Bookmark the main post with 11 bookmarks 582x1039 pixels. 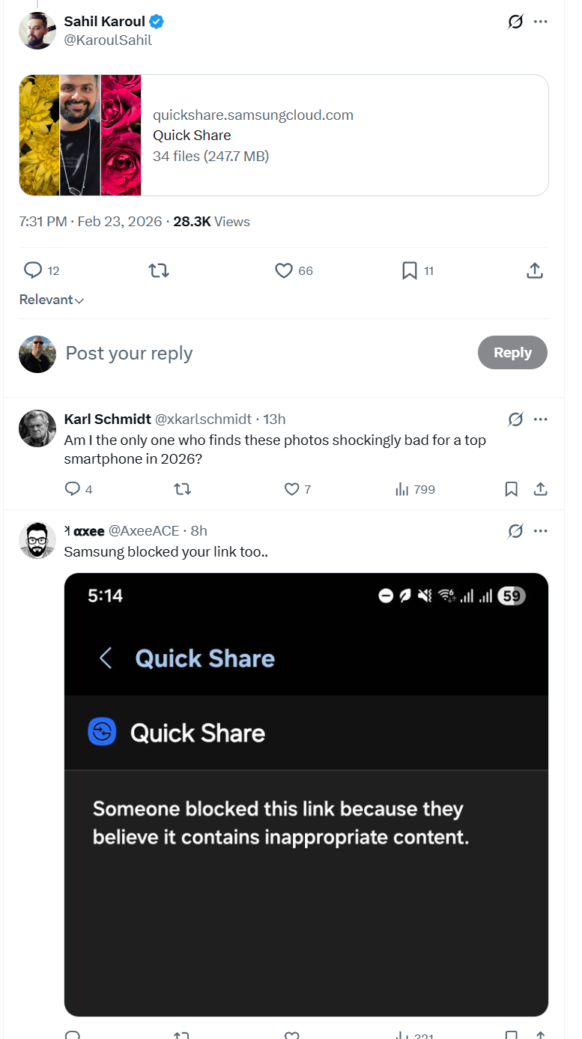click(409, 270)
